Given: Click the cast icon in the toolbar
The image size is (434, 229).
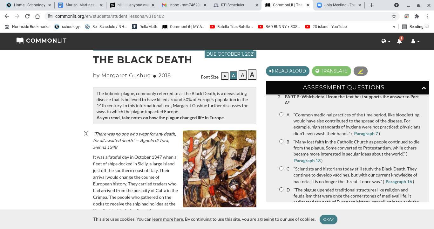Looking at the screenshot, I should click(x=406, y=16).
